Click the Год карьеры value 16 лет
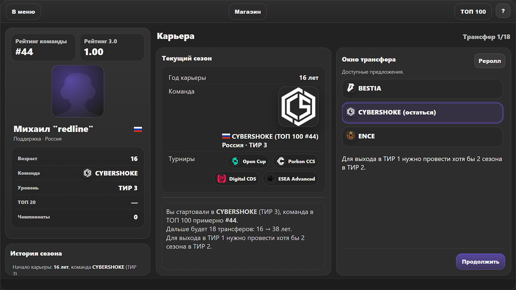Screen dimensions: 516x290 pos(309,78)
